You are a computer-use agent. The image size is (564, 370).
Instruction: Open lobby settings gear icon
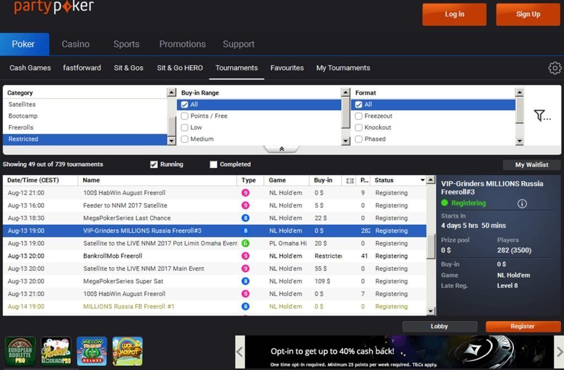point(555,68)
